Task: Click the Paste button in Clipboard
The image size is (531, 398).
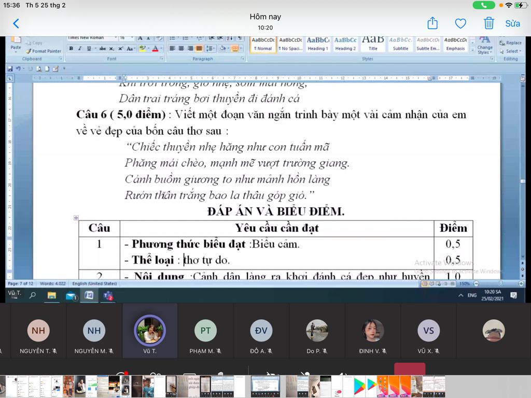Action: [x=16, y=44]
